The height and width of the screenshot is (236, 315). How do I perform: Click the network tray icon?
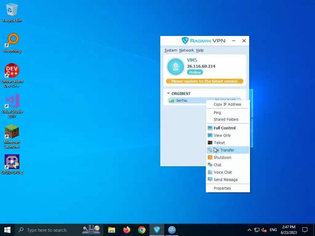pyautogui.click(x=257, y=230)
